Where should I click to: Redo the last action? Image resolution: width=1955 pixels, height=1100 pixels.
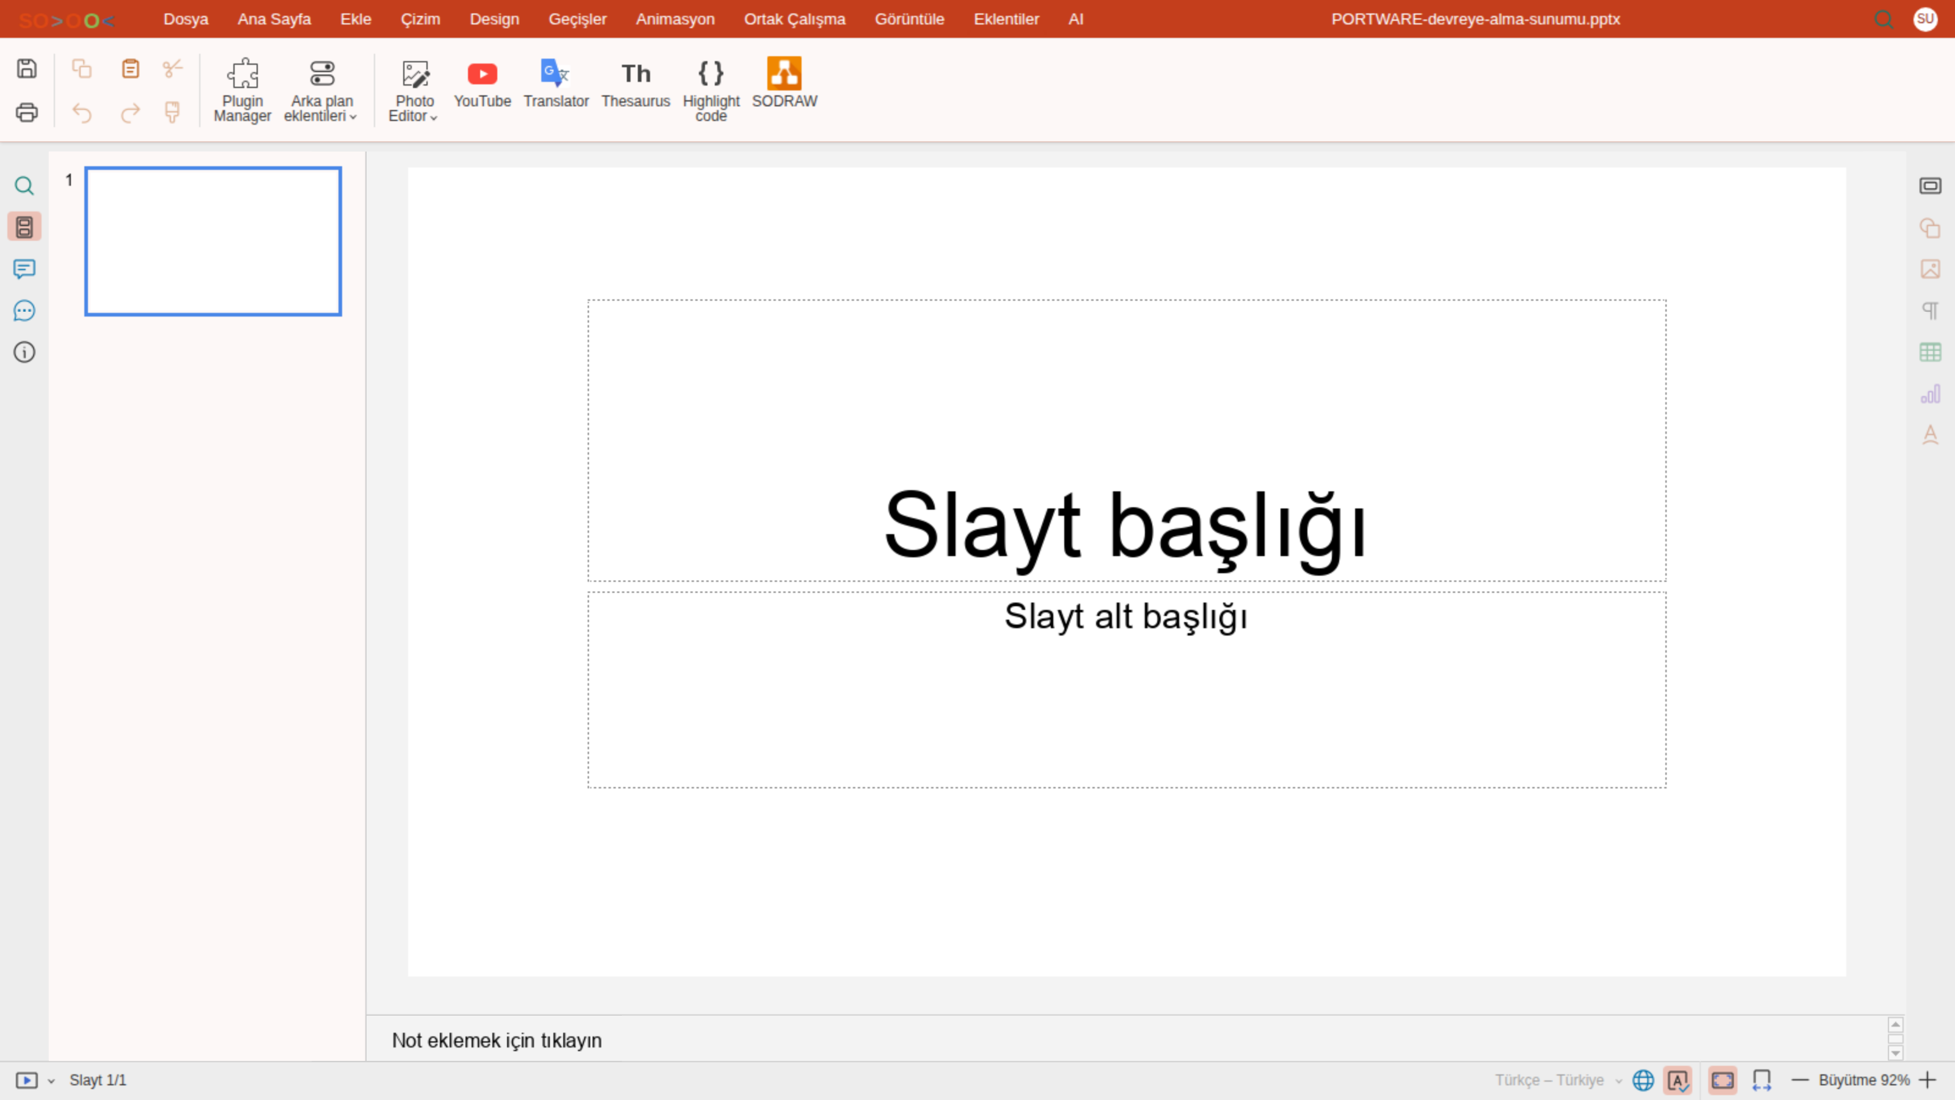pyautogui.click(x=131, y=112)
